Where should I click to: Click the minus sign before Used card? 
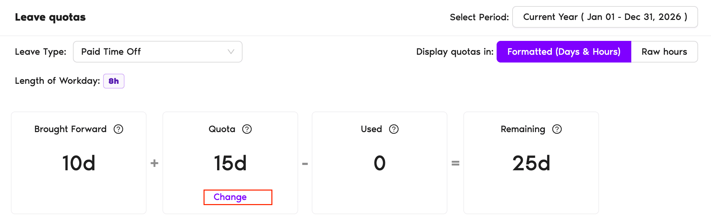[x=305, y=164]
